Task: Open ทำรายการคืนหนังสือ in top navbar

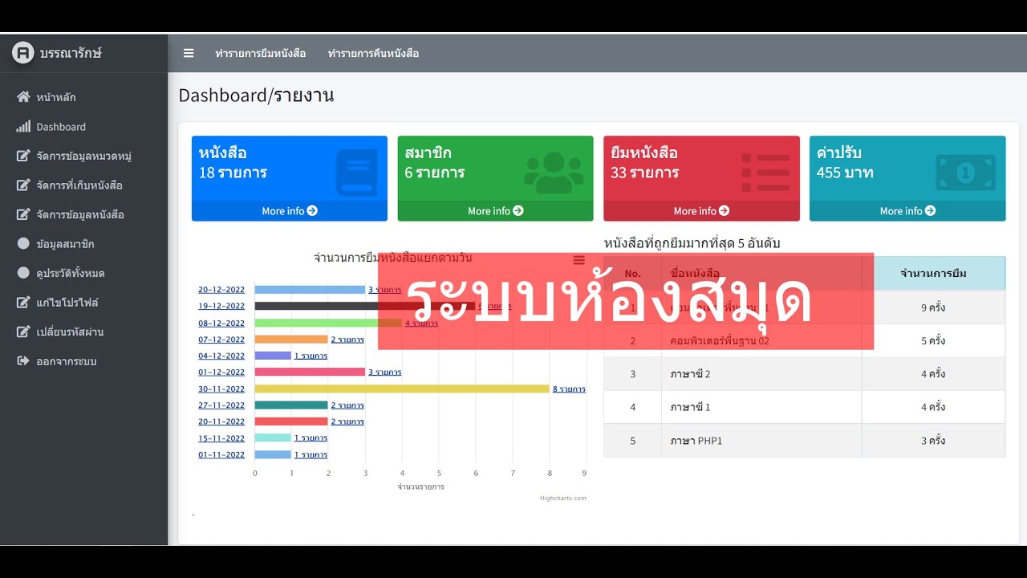Action: (x=373, y=54)
